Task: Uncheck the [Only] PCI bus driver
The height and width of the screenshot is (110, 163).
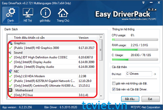Action: coord(10,95)
